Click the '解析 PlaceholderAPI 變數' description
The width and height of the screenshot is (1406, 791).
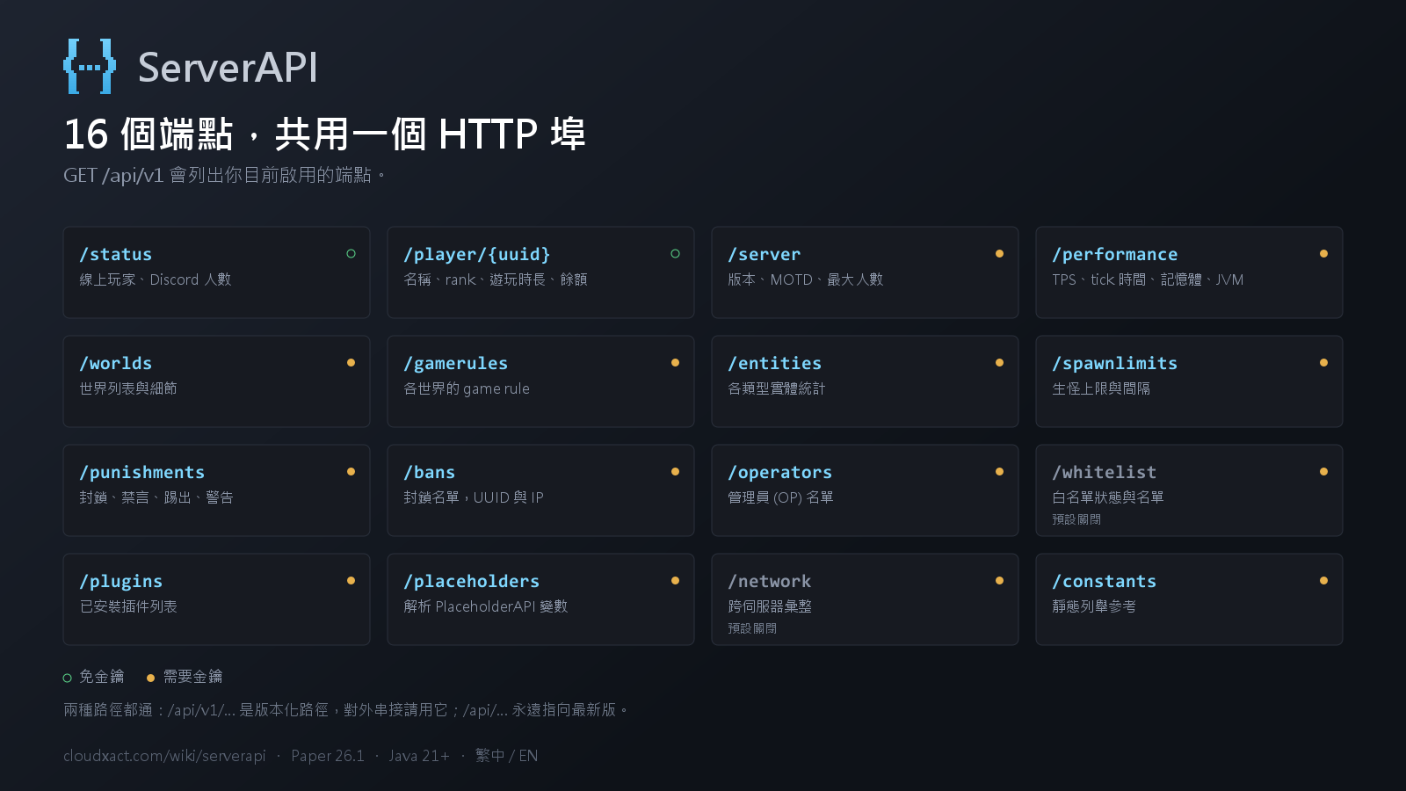point(486,606)
